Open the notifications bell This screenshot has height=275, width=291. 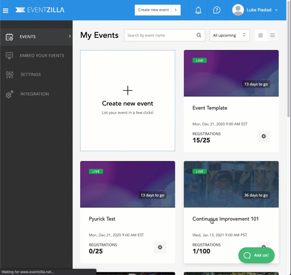(x=198, y=10)
